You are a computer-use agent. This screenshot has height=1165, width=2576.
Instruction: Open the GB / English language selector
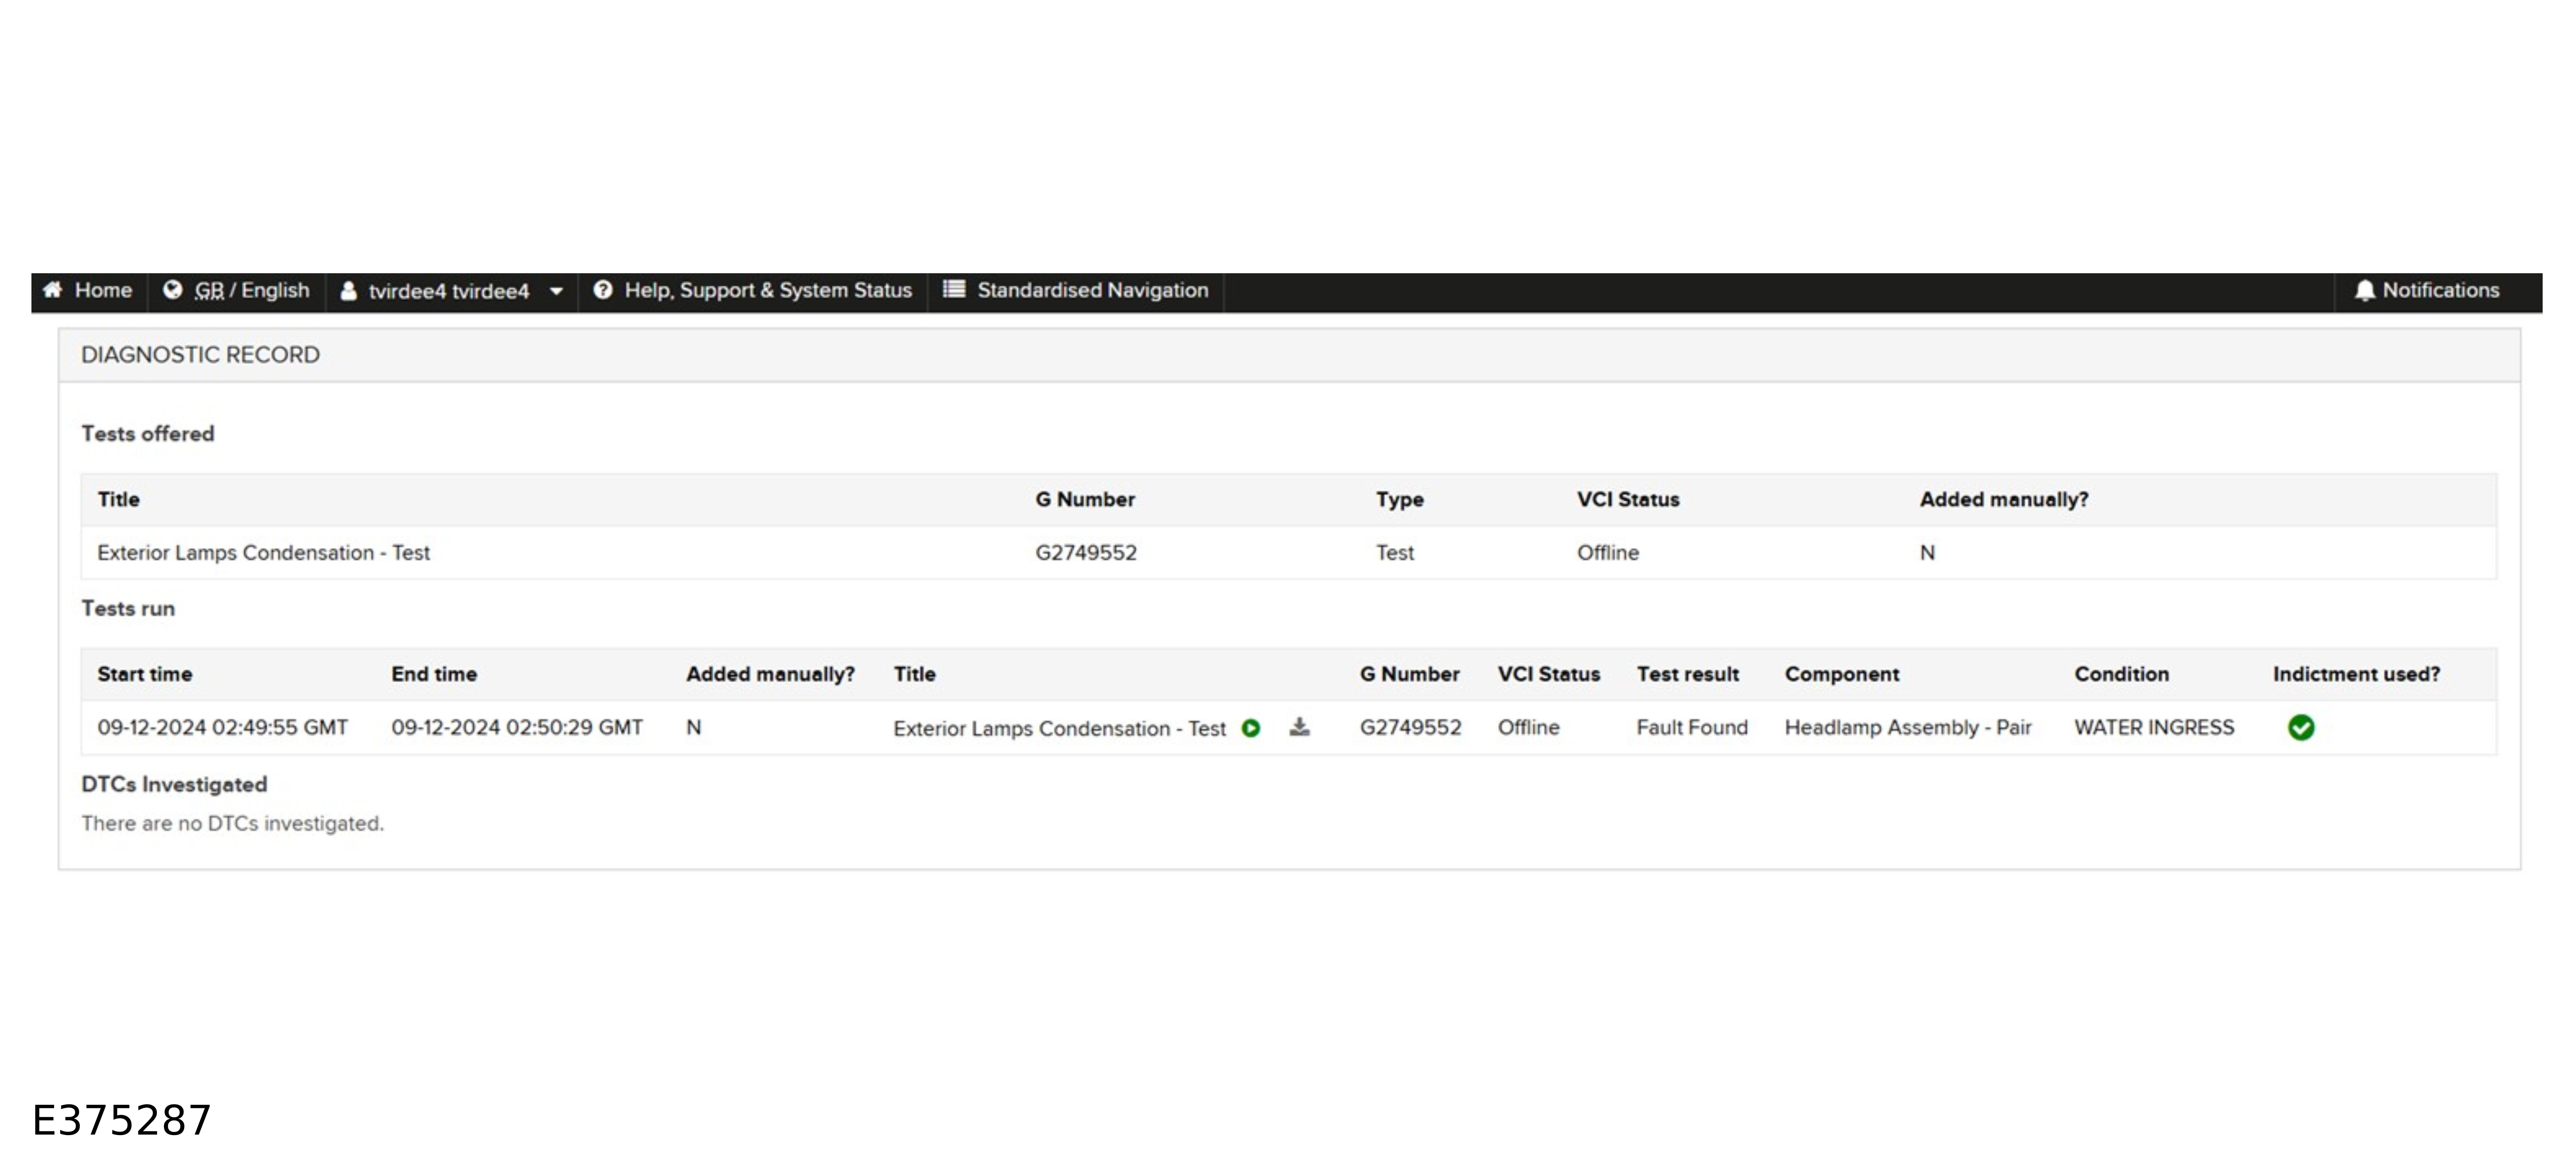251,290
